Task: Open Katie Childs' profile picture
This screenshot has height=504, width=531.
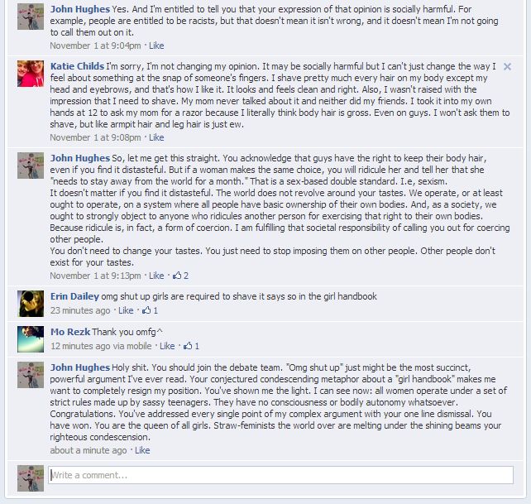Action: pos(31,74)
